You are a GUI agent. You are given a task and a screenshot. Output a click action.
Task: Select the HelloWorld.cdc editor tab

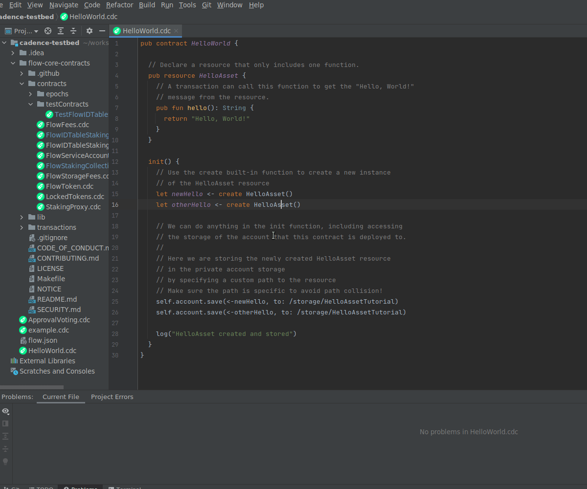(x=146, y=31)
